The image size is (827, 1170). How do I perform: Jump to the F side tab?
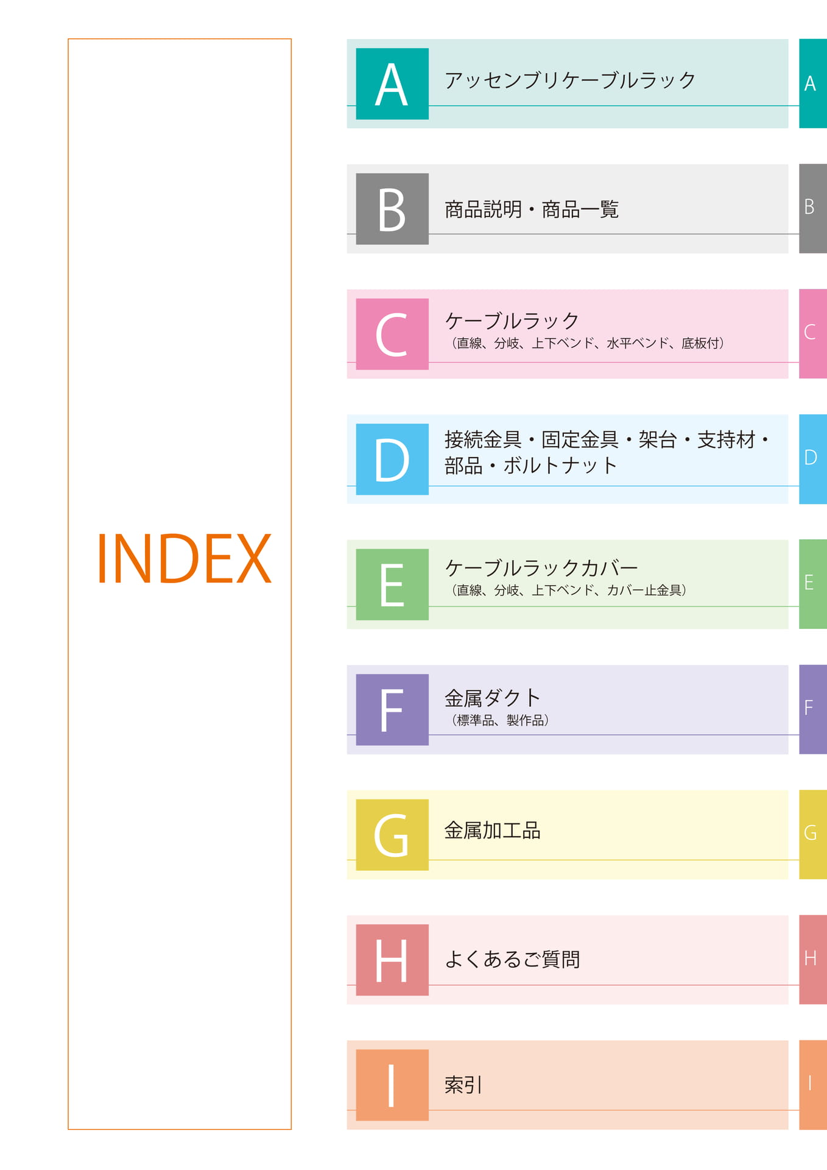[813, 709]
